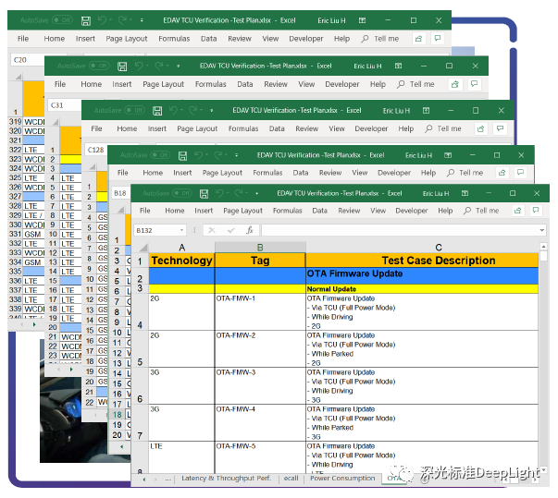Open Formulas tab in front Excel window
This screenshot has width=558, height=498.
(x=287, y=211)
